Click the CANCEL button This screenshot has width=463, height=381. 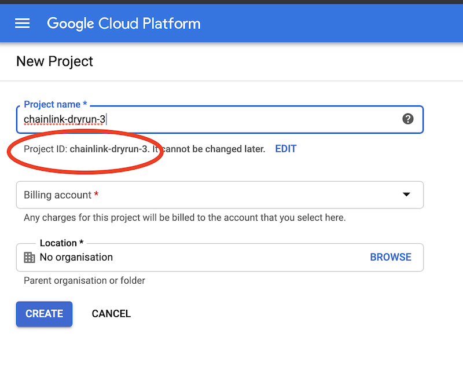point(111,314)
